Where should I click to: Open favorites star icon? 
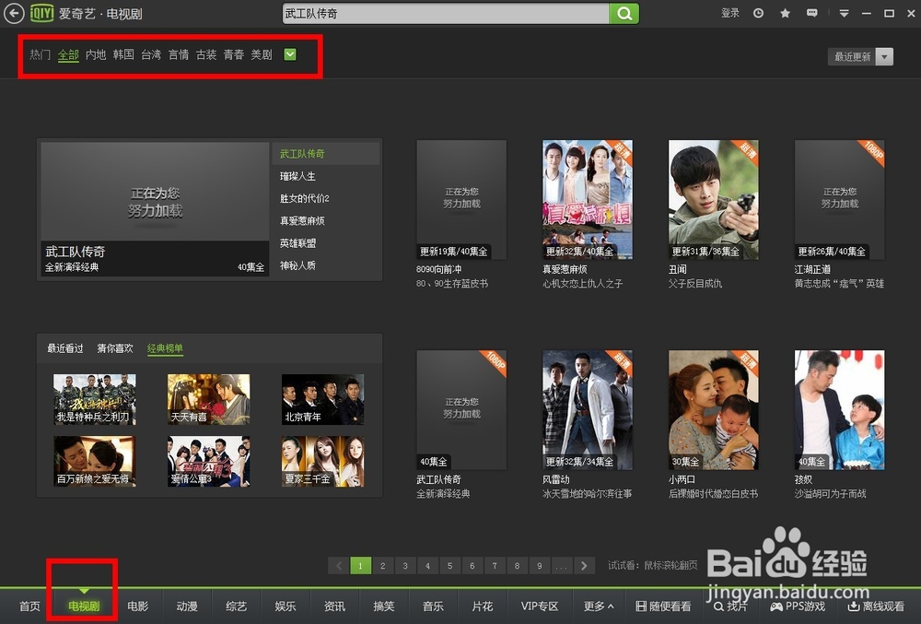[x=785, y=13]
